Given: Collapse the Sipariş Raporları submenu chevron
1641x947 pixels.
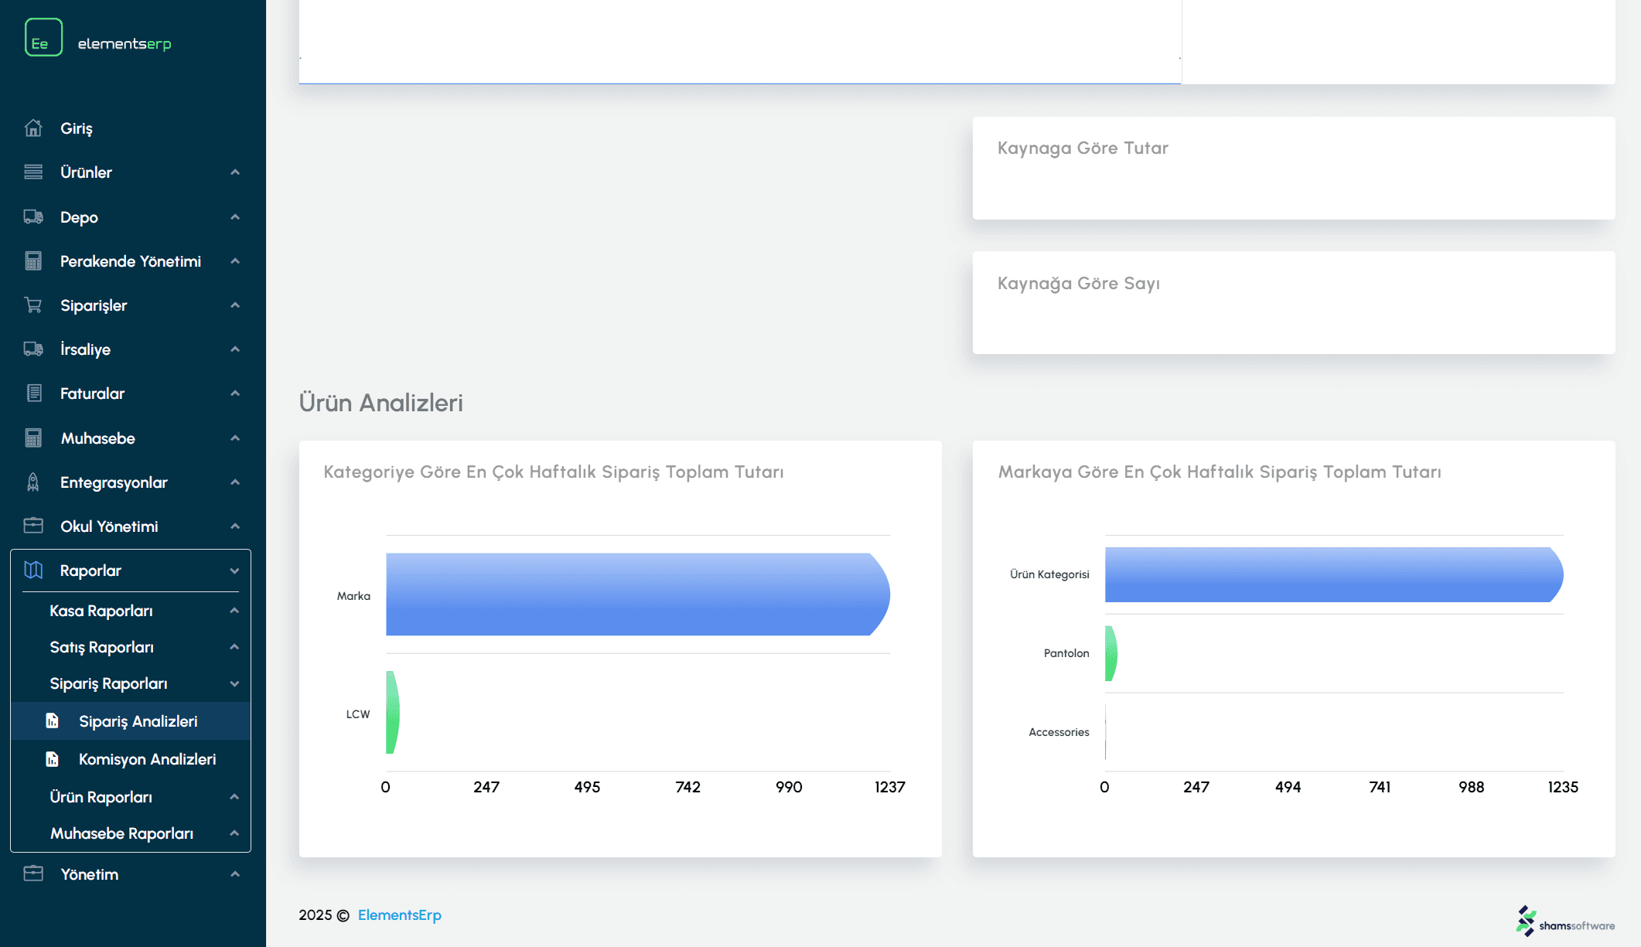Looking at the screenshot, I should coord(234,683).
